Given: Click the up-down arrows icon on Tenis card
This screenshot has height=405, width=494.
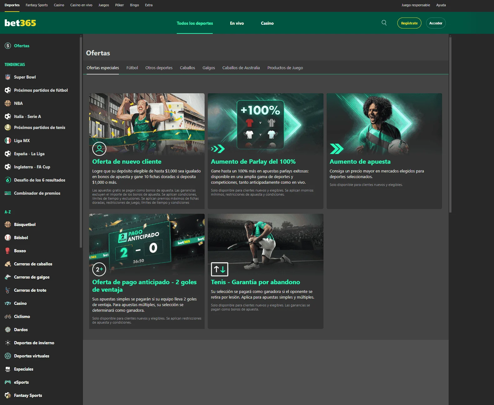Looking at the screenshot, I should (219, 269).
